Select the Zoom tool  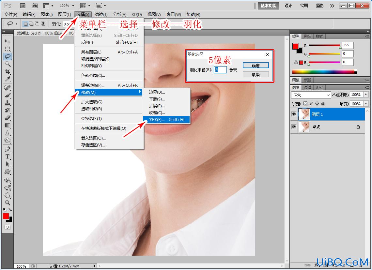click(8, 203)
